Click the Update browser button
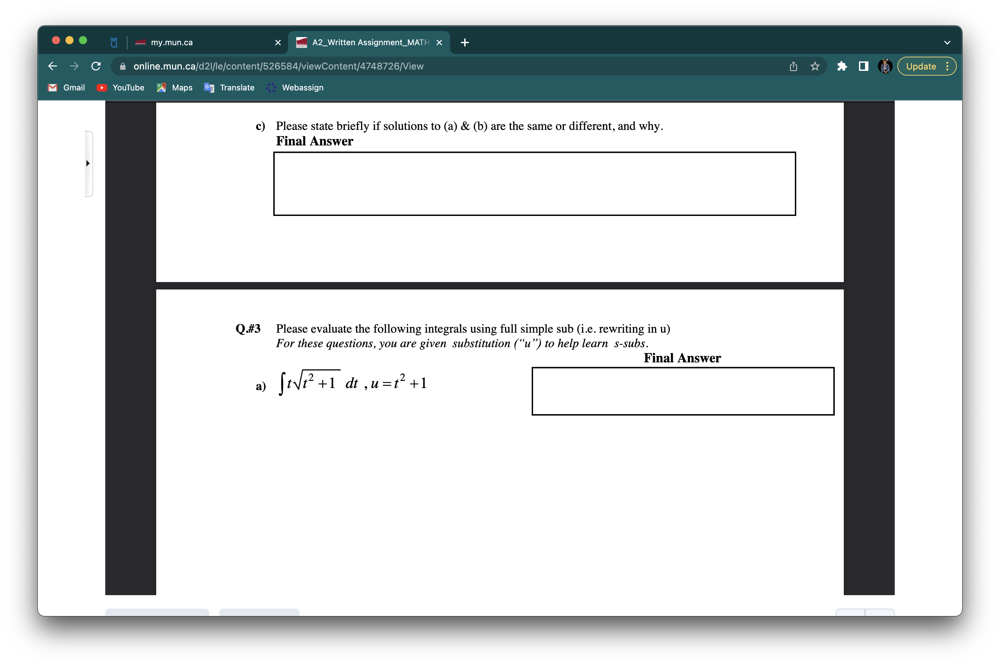This screenshot has height=666, width=1000. [921, 66]
